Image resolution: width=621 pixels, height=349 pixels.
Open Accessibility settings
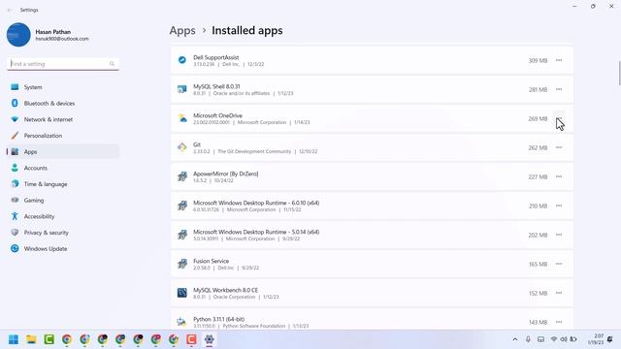[63, 216]
